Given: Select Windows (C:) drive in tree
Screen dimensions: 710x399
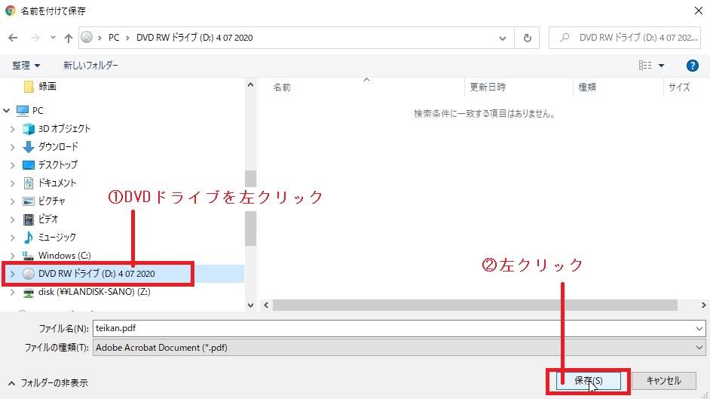Looking at the screenshot, I should tap(63, 255).
